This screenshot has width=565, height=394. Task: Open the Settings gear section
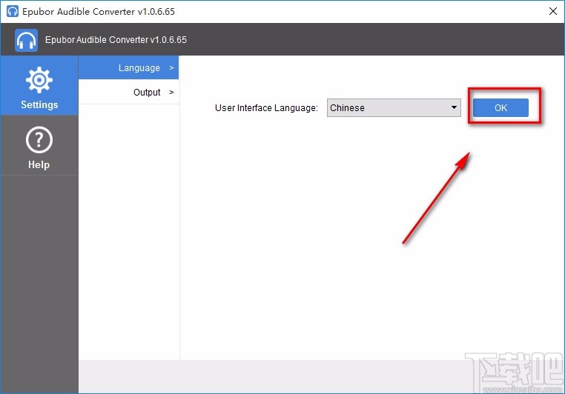(x=39, y=86)
